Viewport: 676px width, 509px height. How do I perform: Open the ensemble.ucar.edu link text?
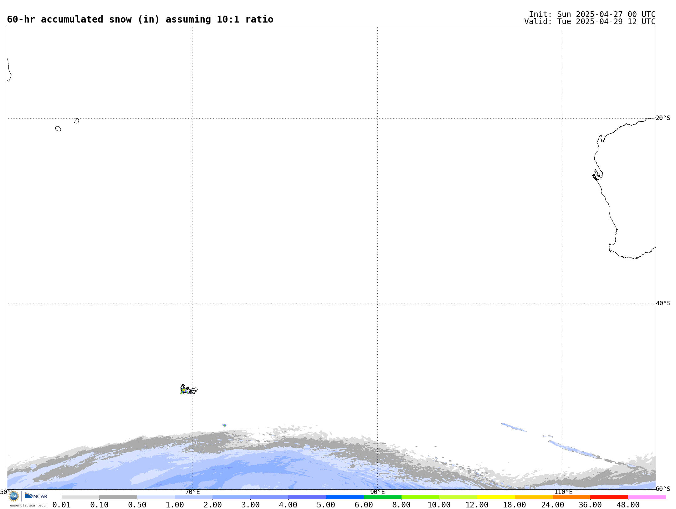point(28,505)
